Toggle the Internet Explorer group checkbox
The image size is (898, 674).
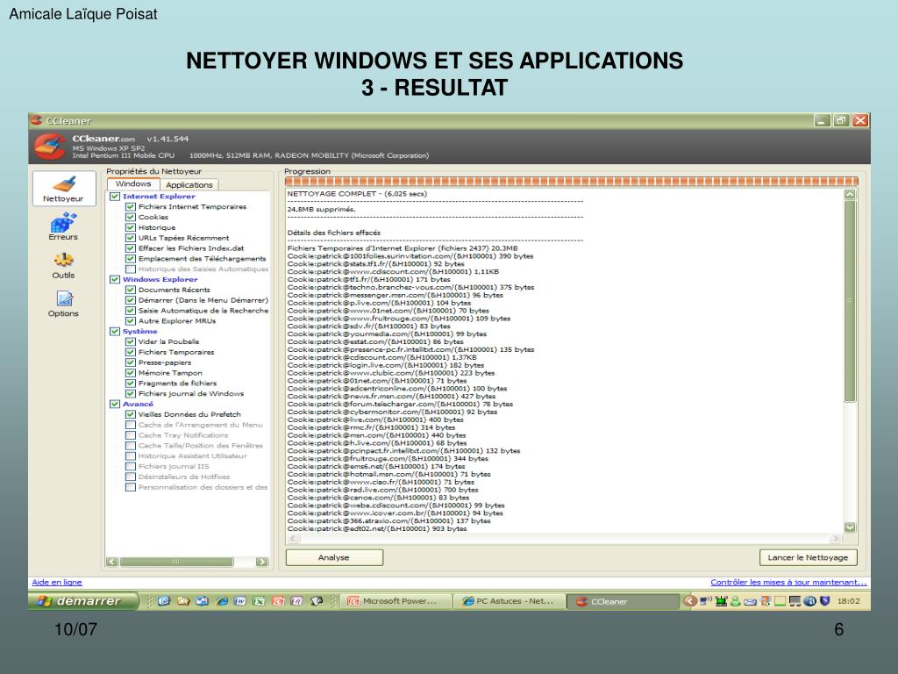pos(115,197)
